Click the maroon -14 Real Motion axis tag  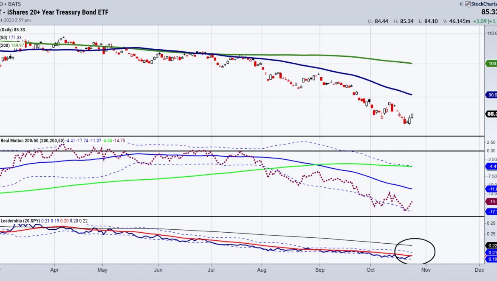click(491, 201)
